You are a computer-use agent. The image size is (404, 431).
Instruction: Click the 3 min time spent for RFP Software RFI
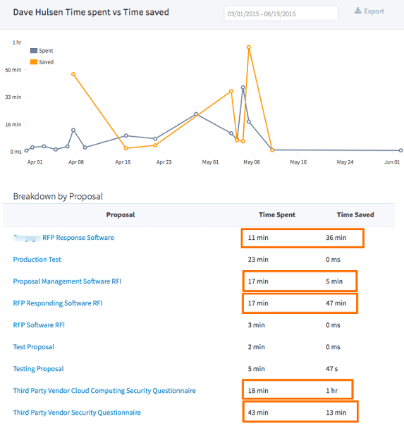pyautogui.click(x=257, y=325)
